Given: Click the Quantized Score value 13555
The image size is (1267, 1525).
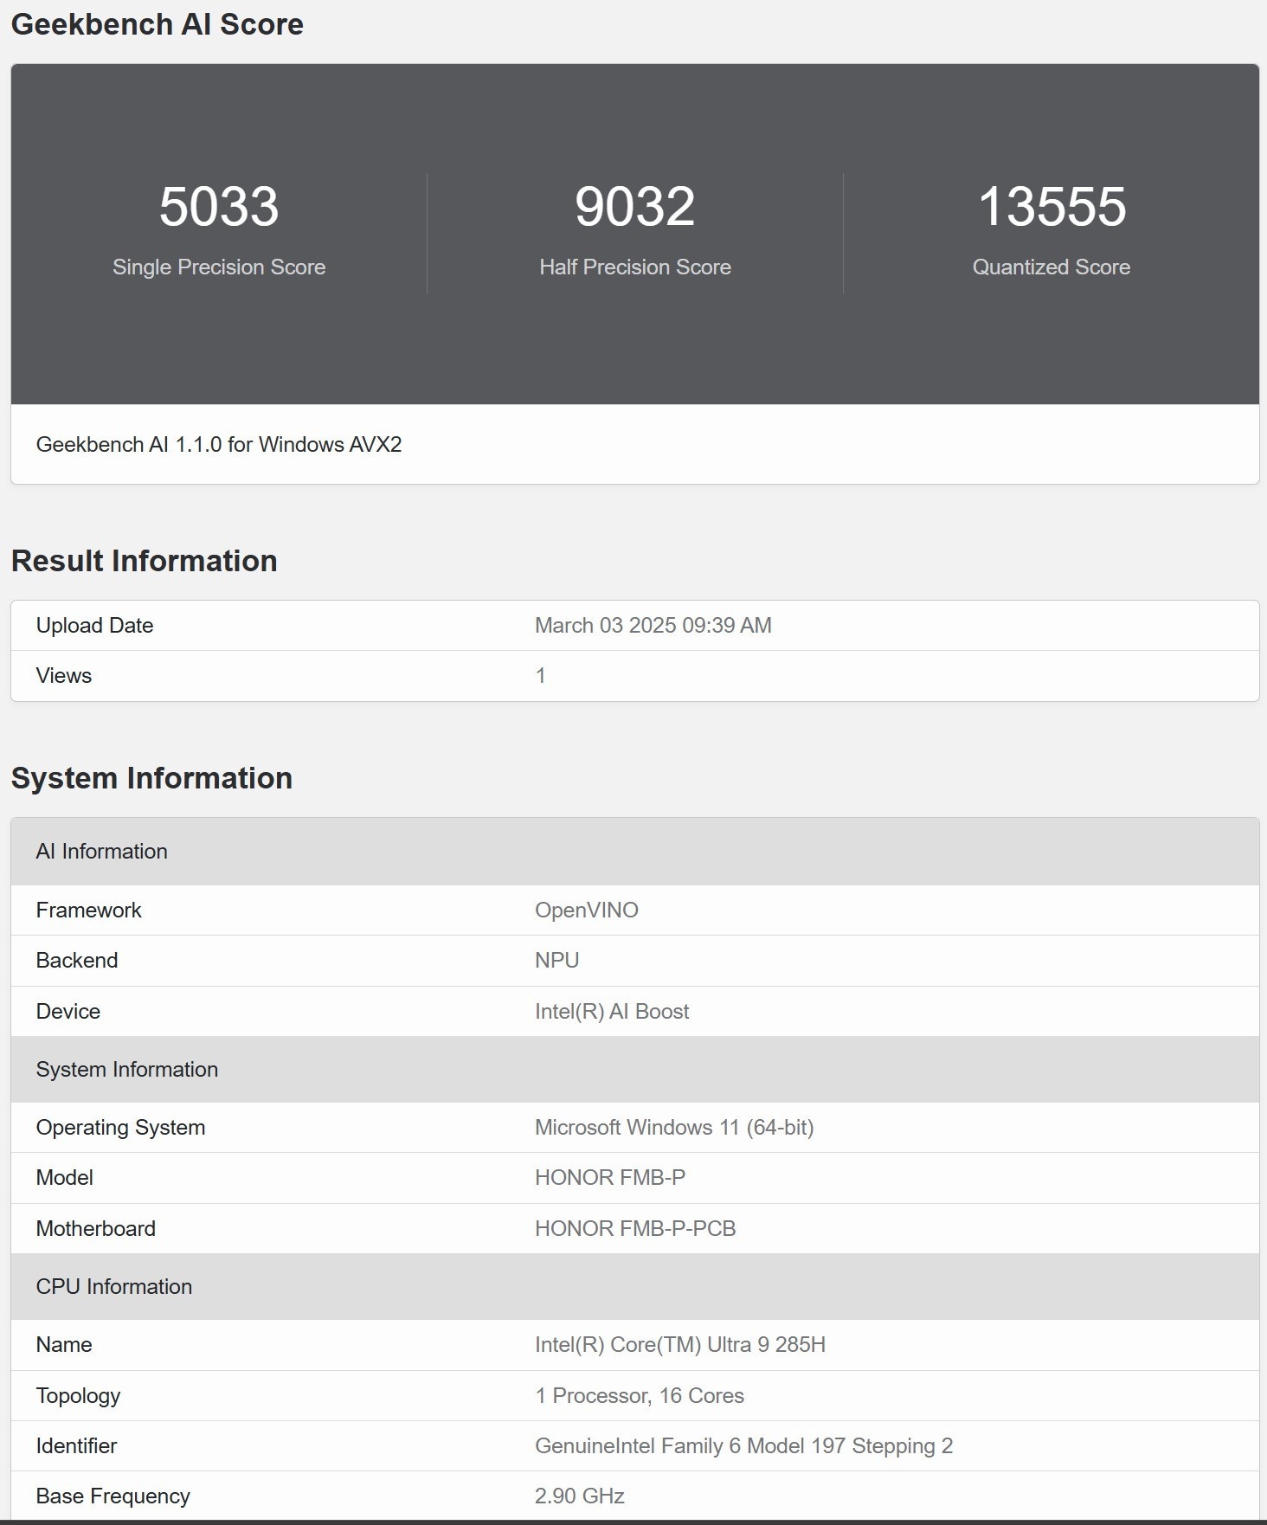Looking at the screenshot, I should click(x=1051, y=207).
